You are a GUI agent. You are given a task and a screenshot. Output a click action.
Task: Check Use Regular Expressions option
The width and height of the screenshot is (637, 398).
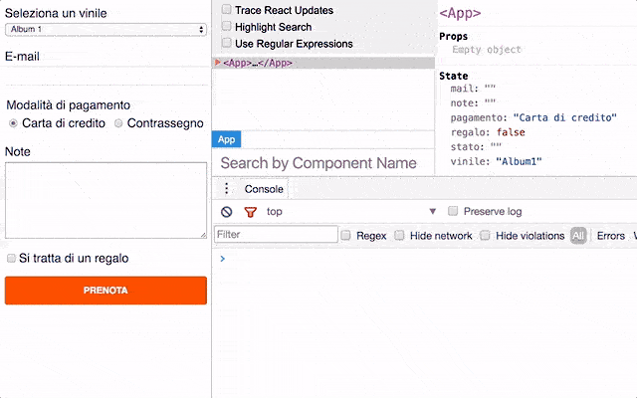coord(226,44)
